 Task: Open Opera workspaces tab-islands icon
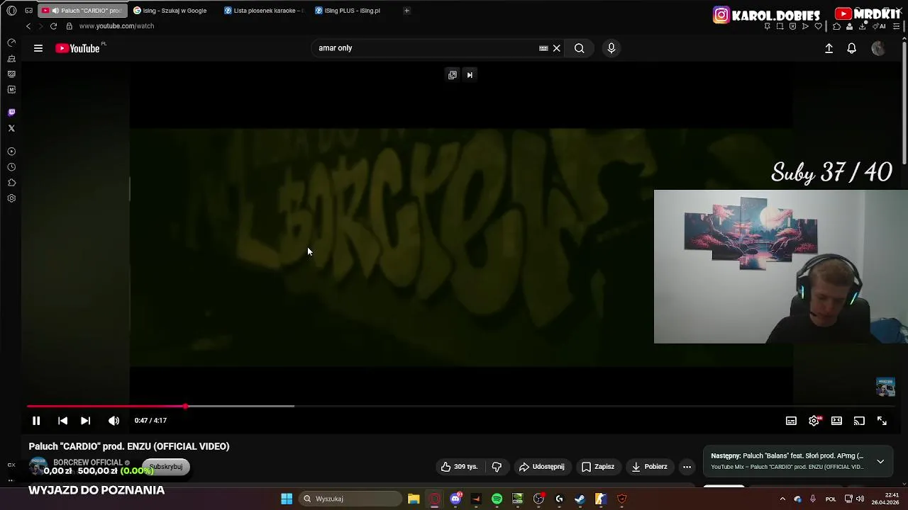click(x=28, y=11)
